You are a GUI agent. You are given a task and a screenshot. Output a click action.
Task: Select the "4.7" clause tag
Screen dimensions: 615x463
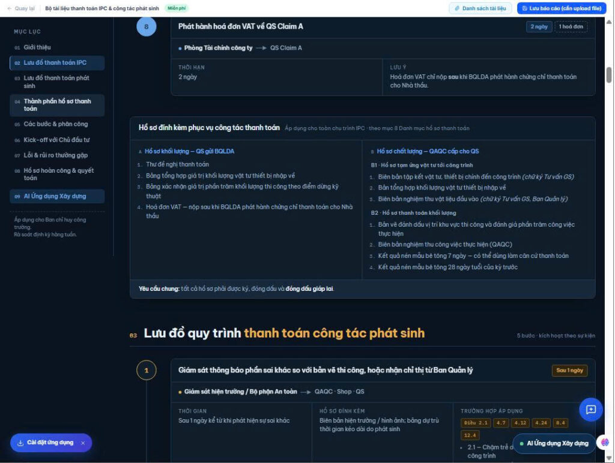click(x=501, y=423)
